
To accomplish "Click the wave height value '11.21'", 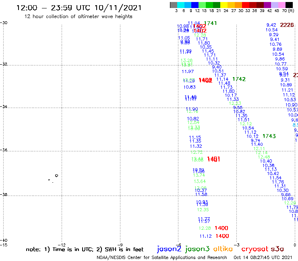I will click(x=287, y=90).
